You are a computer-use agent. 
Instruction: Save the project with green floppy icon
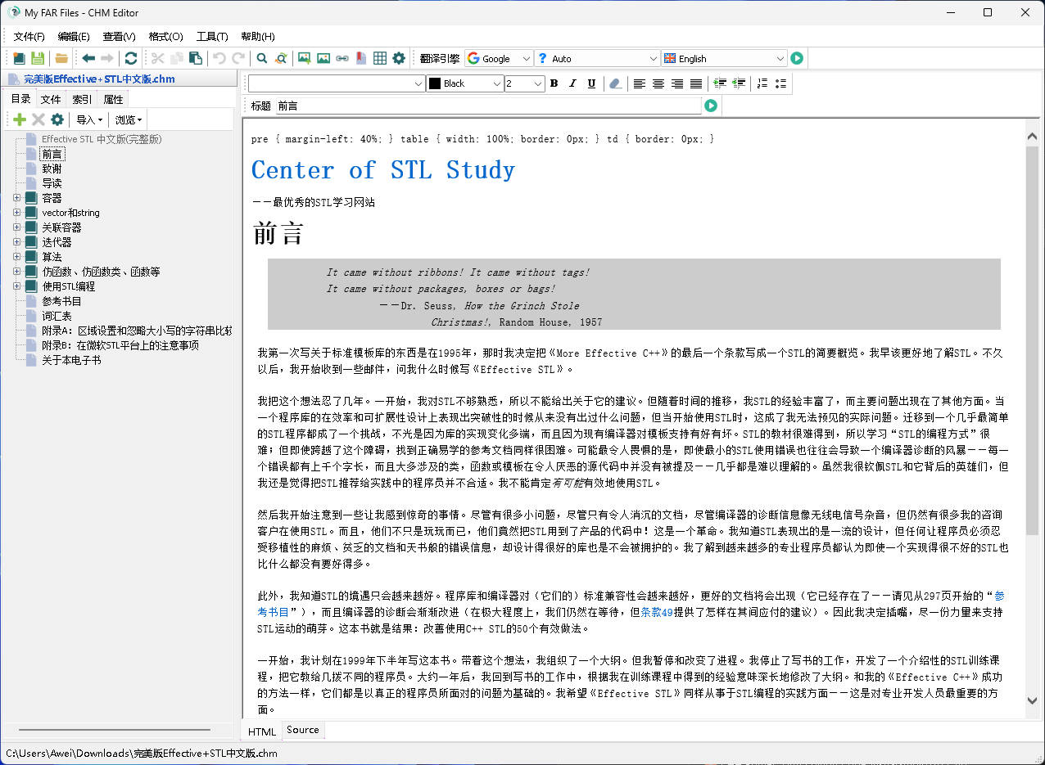[x=38, y=58]
